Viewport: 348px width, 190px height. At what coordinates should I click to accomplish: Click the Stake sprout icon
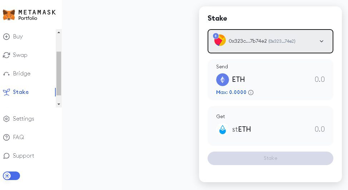click(6, 92)
